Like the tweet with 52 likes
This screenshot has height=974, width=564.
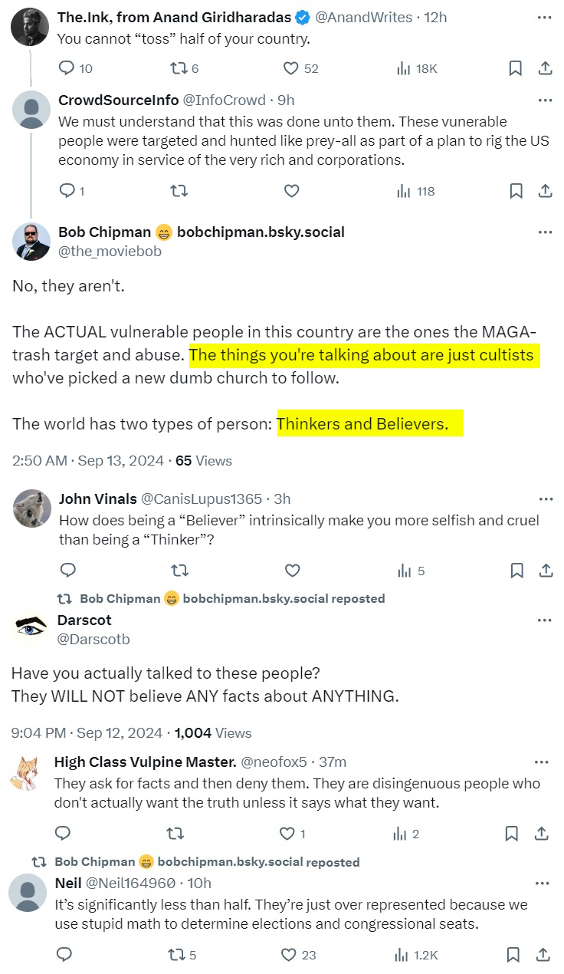290,69
